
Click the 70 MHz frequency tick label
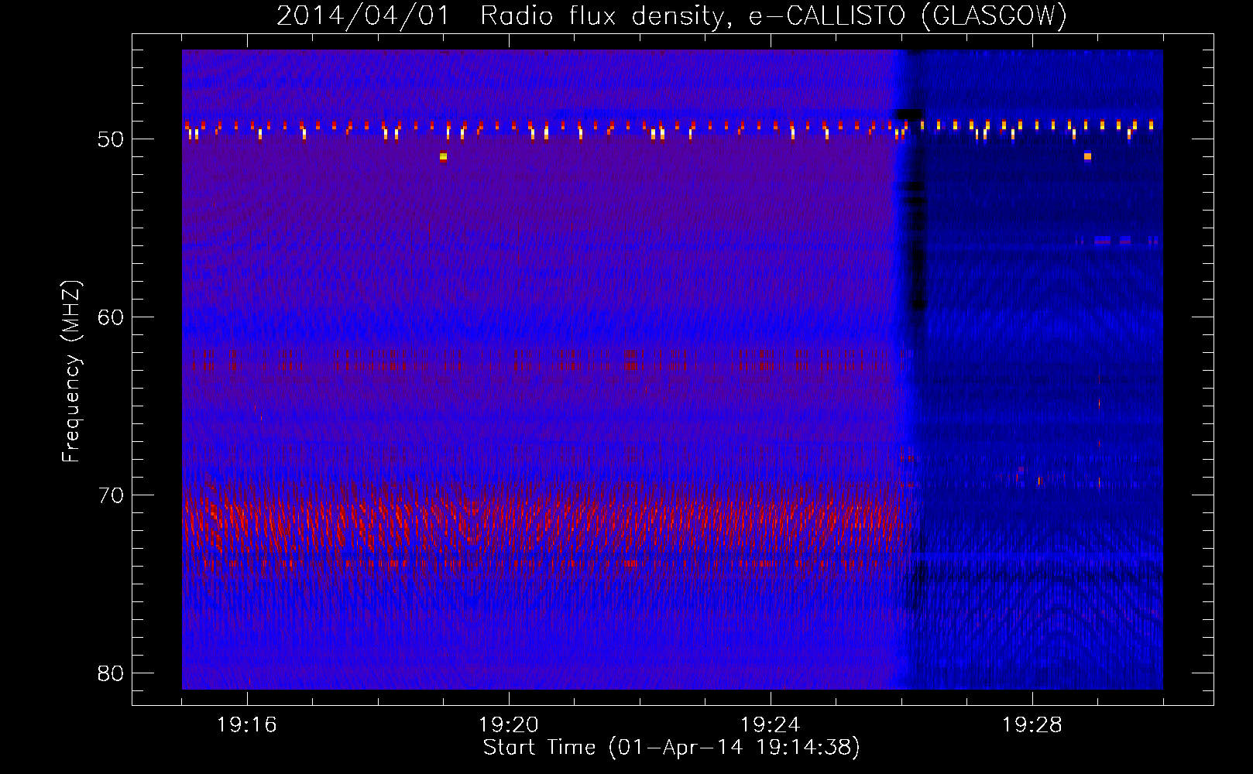click(x=111, y=495)
